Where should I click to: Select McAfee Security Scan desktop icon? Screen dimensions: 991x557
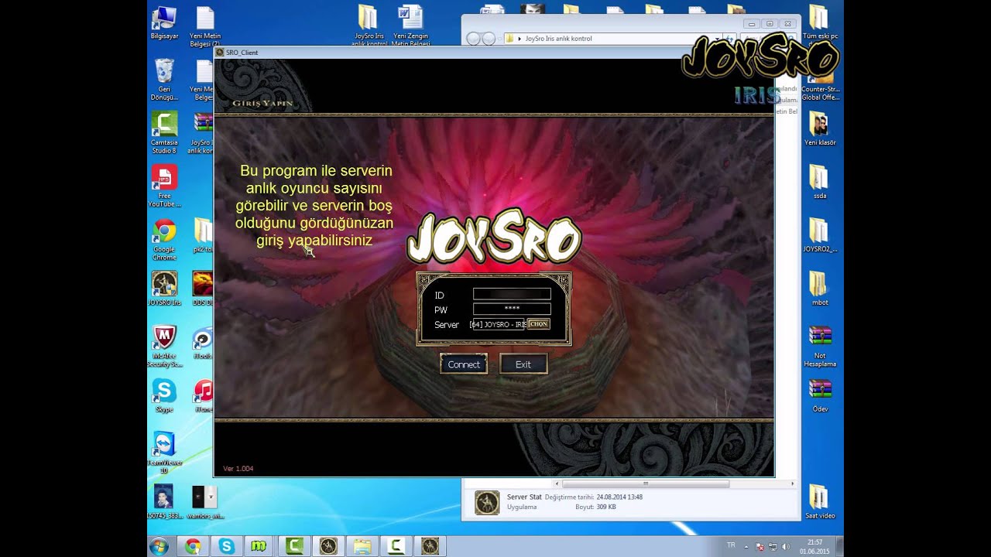pyautogui.click(x=164, y=346)
